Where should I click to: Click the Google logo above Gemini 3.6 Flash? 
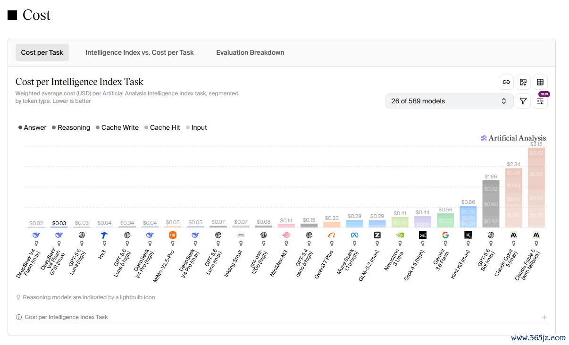coord(445,235)
